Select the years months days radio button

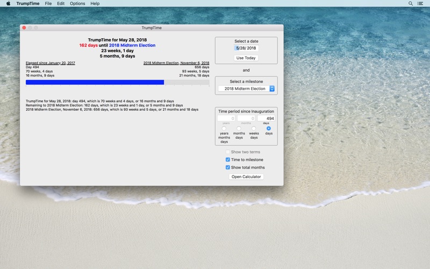click(x=224, y=128)
